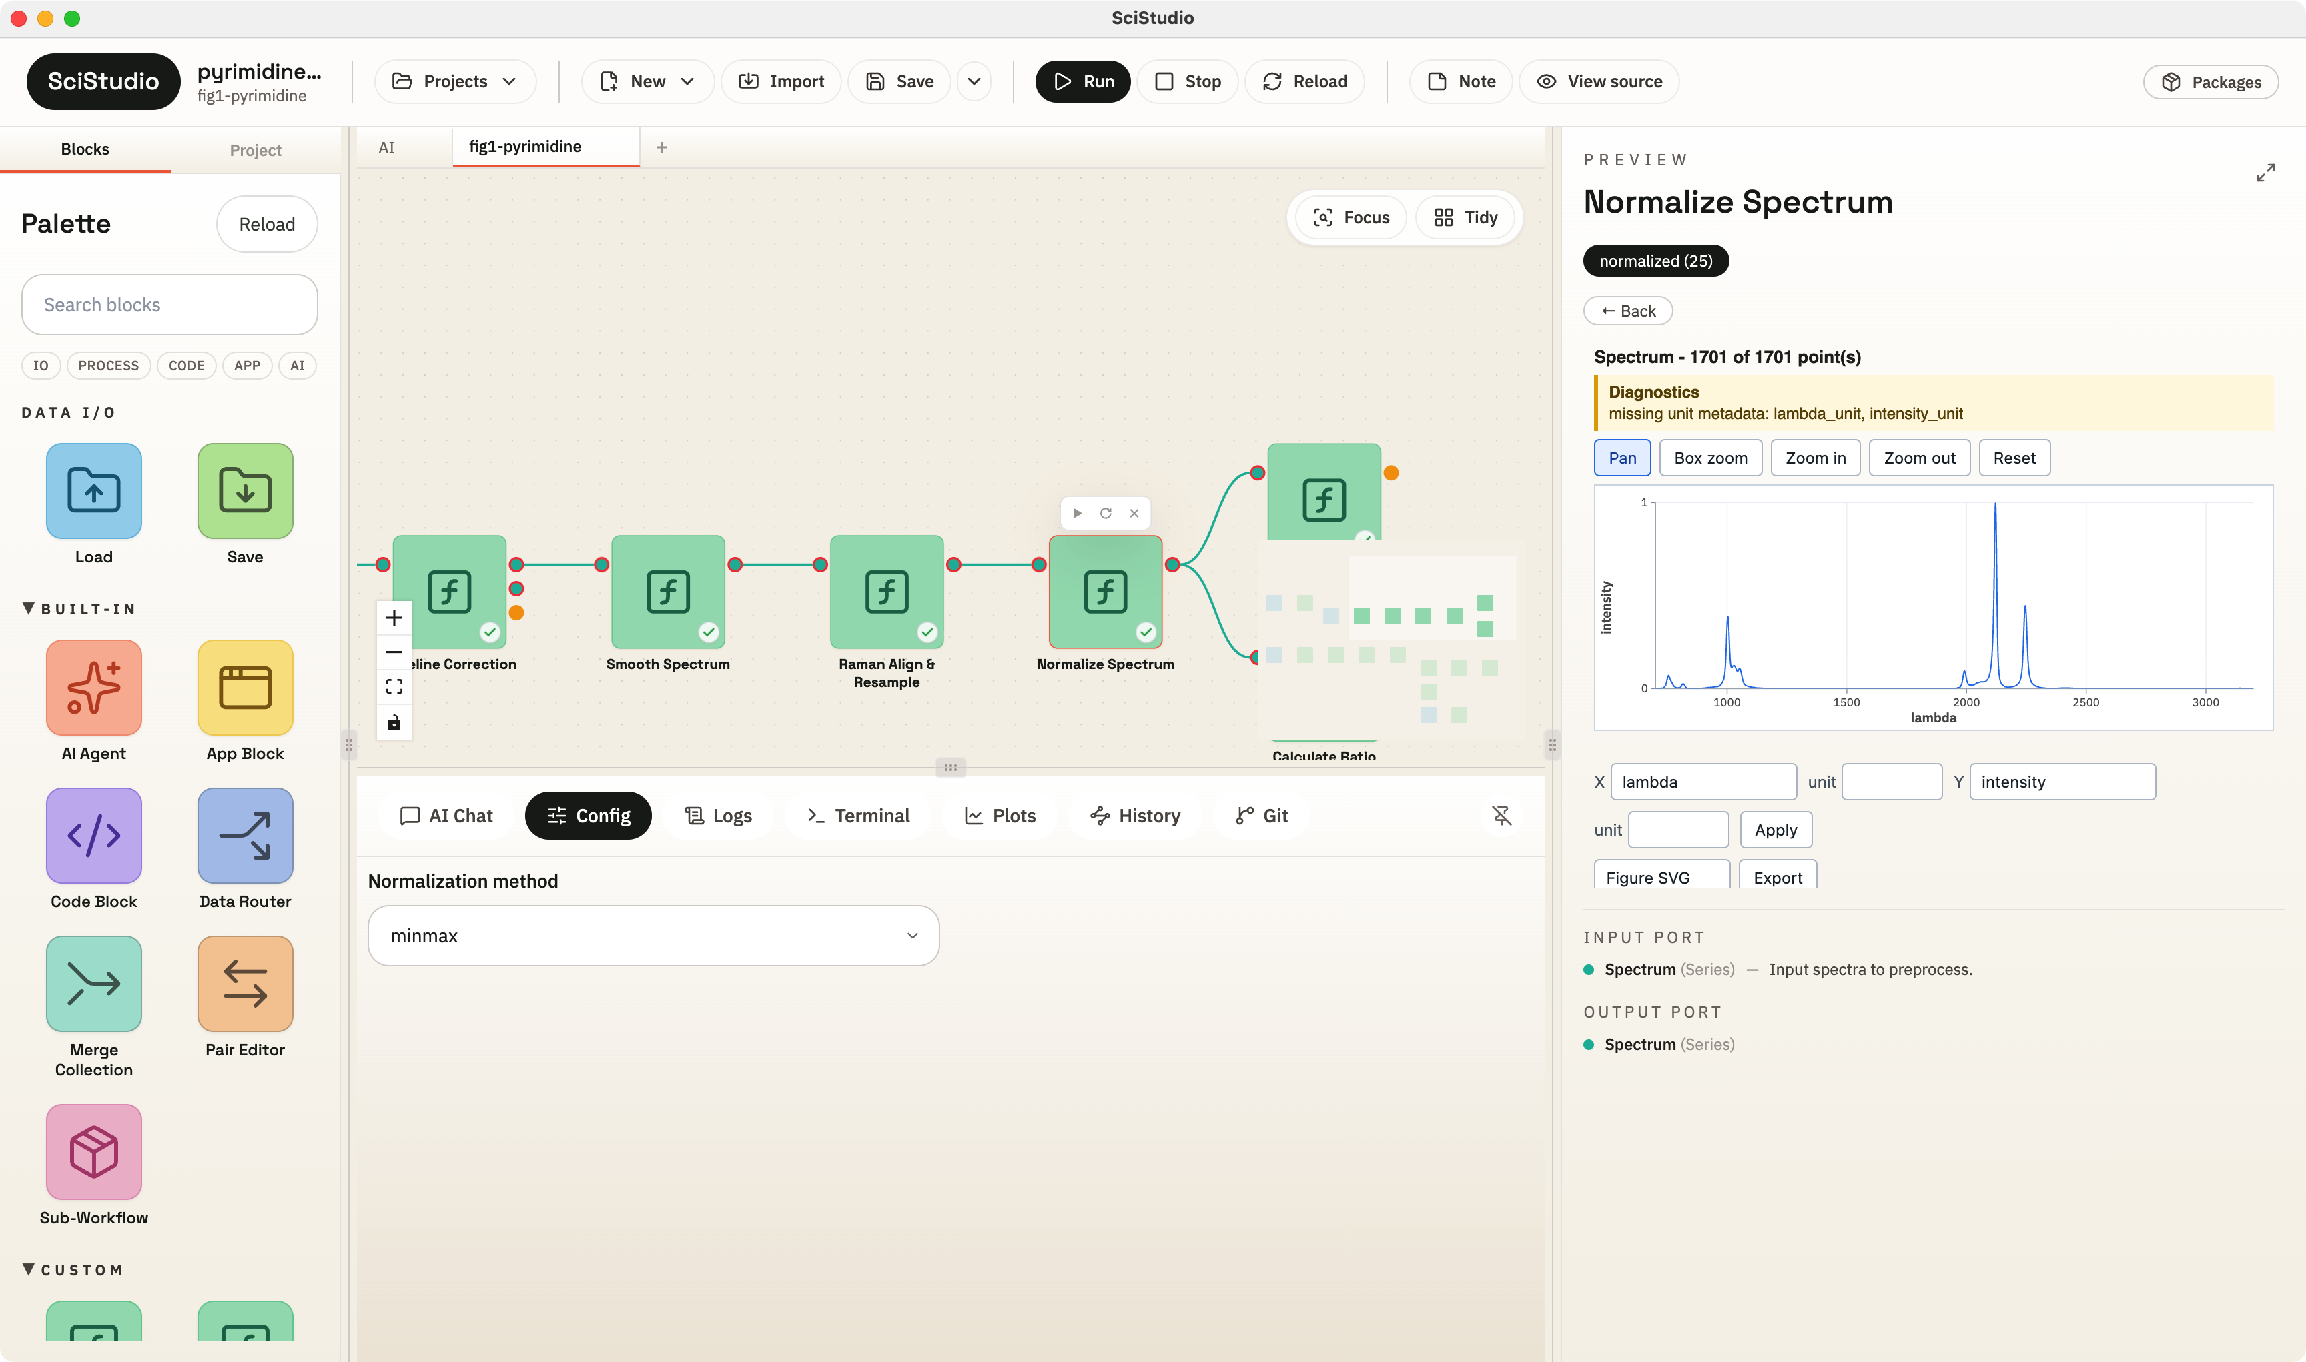Select the Data Router block
Viewport: 2306px width, 1362px height.
click(245, 835)
